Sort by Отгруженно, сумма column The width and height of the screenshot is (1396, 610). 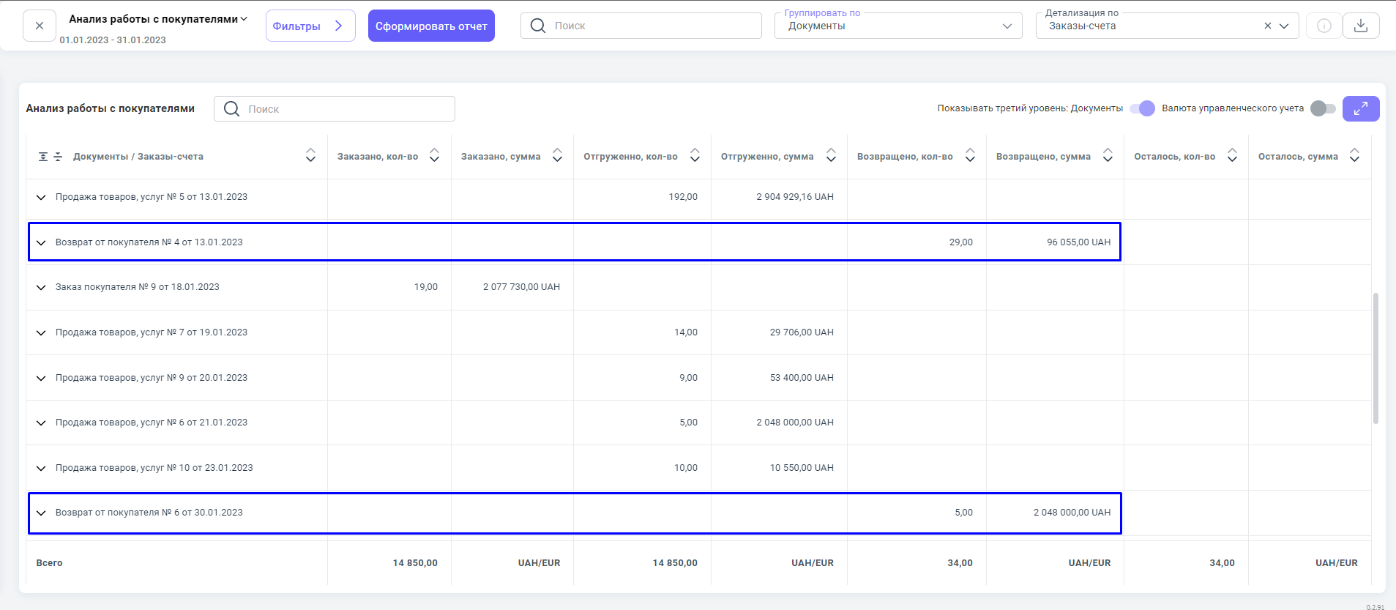[831, 155]
